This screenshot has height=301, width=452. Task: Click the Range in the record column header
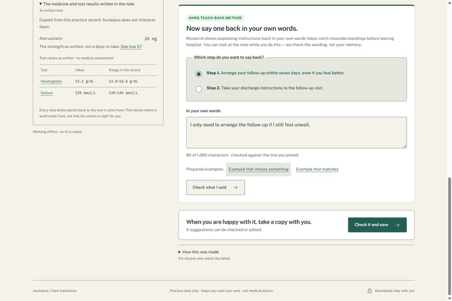pyautogui.click(x=124, y=70)
